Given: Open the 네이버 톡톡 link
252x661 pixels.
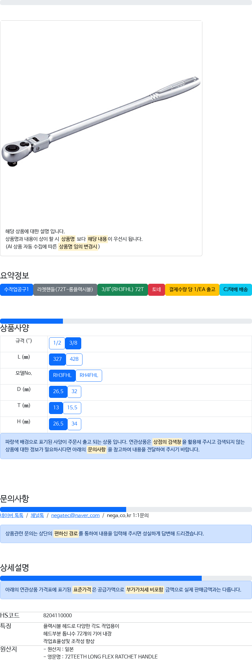Looking at the screenshot, I should pos(12,515).
